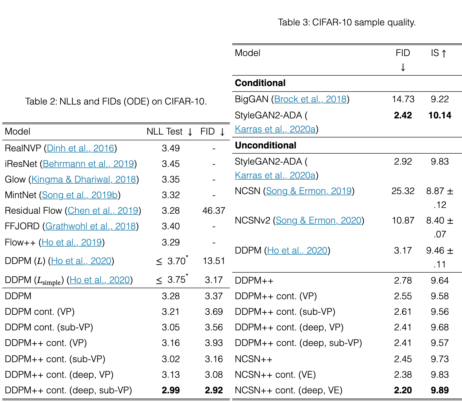Select the bold 2.99 NLL value

171,390
